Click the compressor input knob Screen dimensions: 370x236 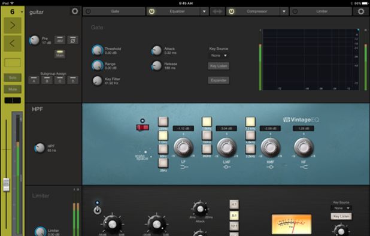coord(113,224)
